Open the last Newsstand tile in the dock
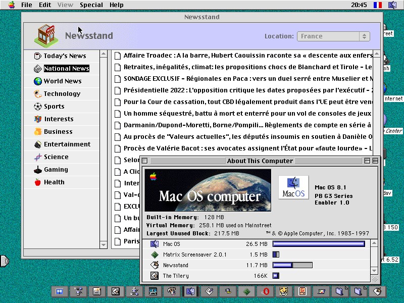The image size is (404, 303). click(377, 291)
